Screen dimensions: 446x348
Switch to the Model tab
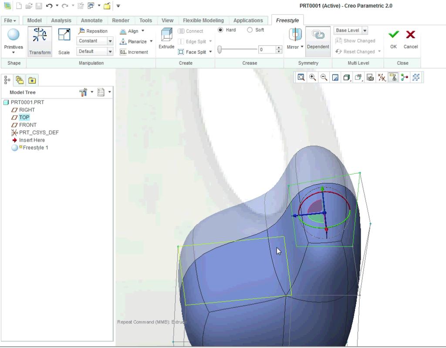tap(34, 20)
